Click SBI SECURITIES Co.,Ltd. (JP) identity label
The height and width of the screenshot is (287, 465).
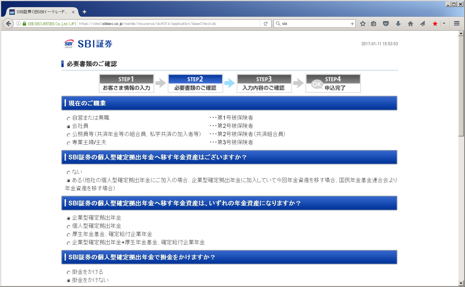coord(52,24)
